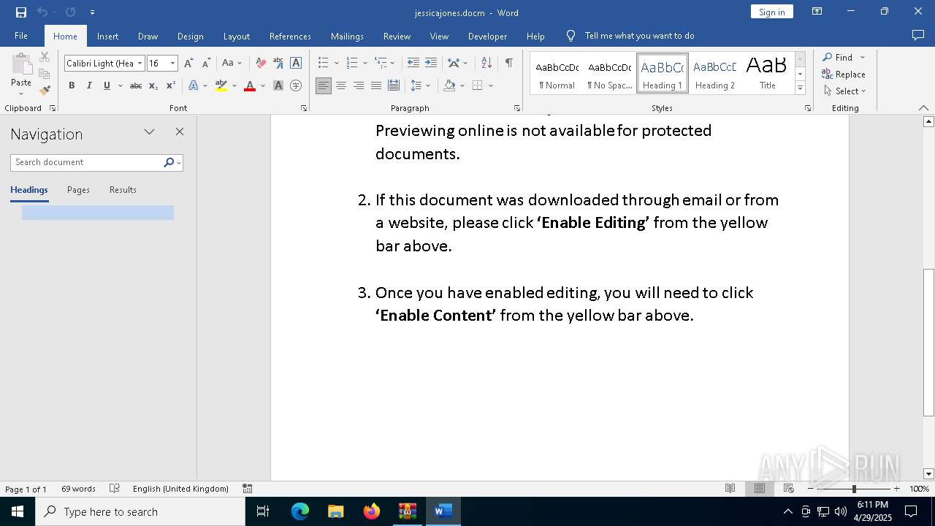
Task: Click Phonetic Guide icon
Action: (278, 64)
